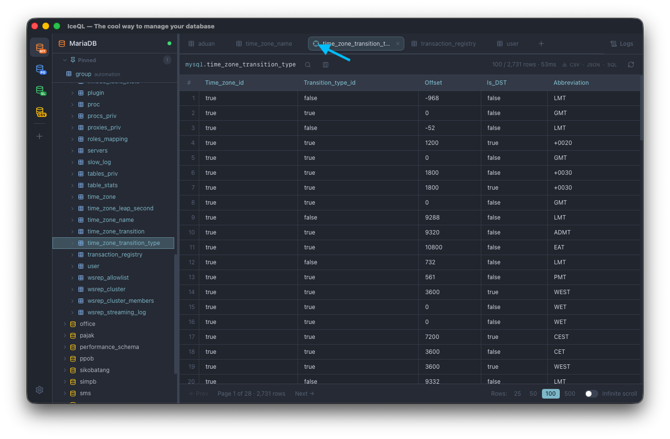Export rows as CSV
Image resolution: width=670 pixels, height=439 pixels.
[x=571, y=65]
